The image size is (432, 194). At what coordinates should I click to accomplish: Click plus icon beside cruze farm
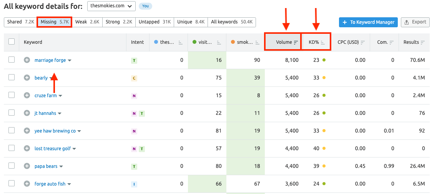pyautogui.click(x=27, y=95)
